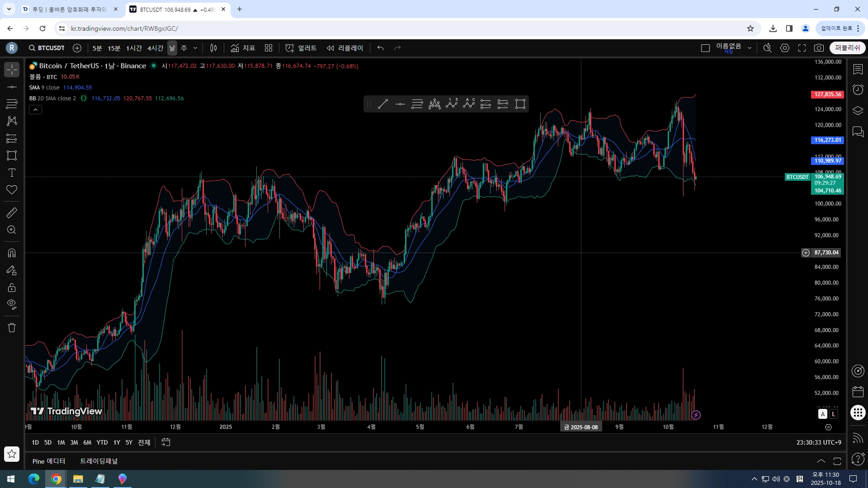Toggle the lock all drawings icon

coord(12,287)
